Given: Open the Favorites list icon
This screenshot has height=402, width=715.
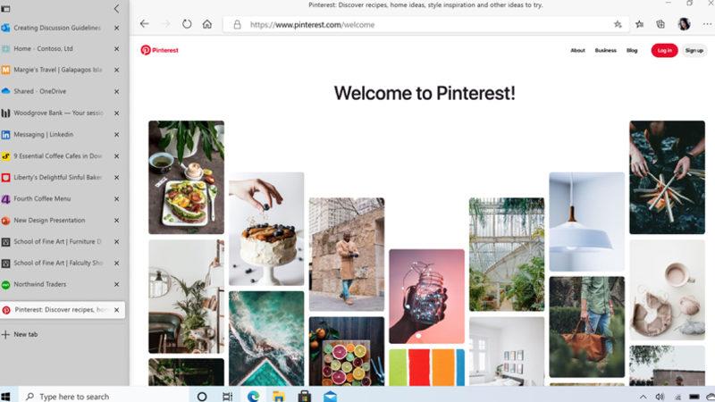Looking at the screenshot, I should pyautogui.click(x=639, y=24).
